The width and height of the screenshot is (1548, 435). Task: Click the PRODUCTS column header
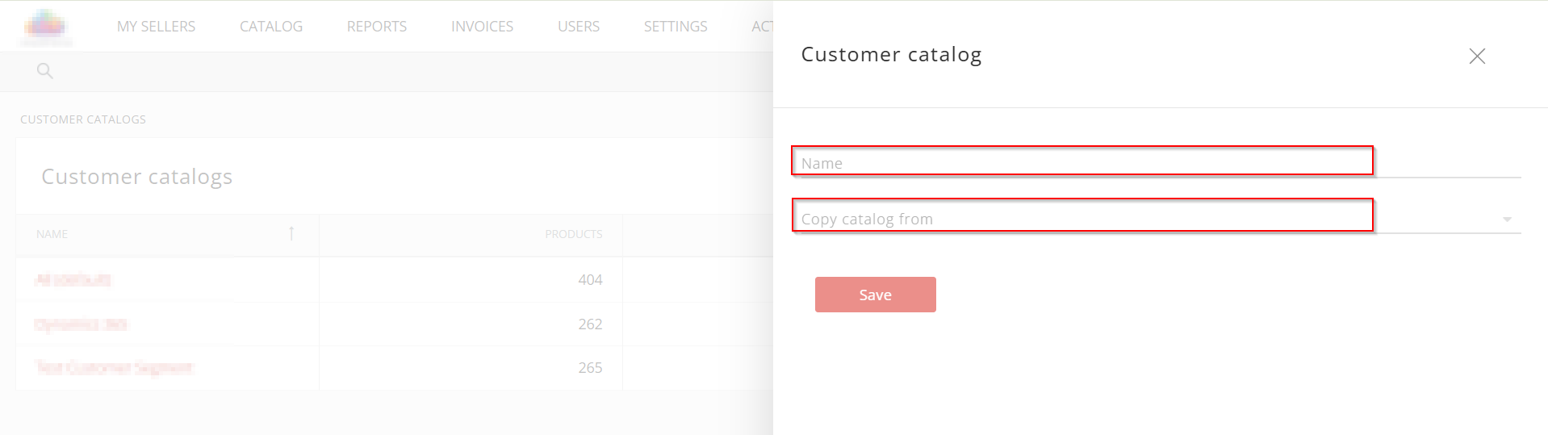573,234
